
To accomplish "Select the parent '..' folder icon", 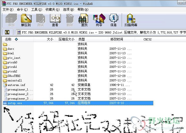I will 5,44.
